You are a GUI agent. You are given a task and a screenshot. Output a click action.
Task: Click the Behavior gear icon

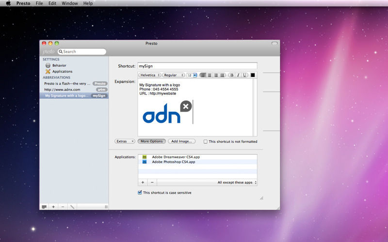(48, 65)
